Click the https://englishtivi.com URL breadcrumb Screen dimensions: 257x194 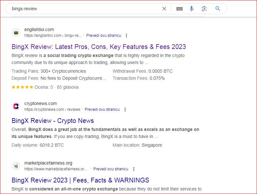[x=53, y=36]
